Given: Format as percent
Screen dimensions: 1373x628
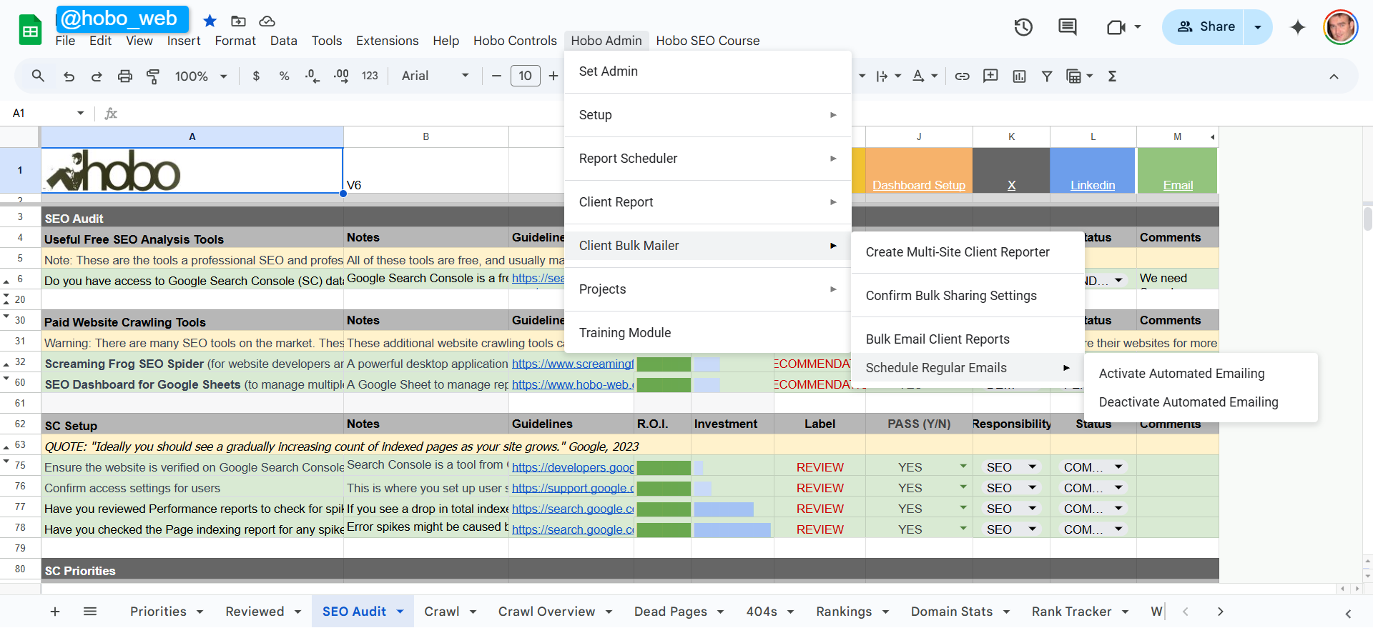Looking at the screenshot, I should 284,76.
